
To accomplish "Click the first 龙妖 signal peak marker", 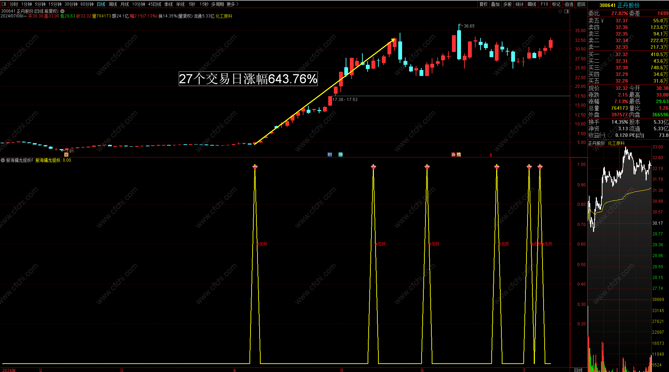I will (255, 167).
